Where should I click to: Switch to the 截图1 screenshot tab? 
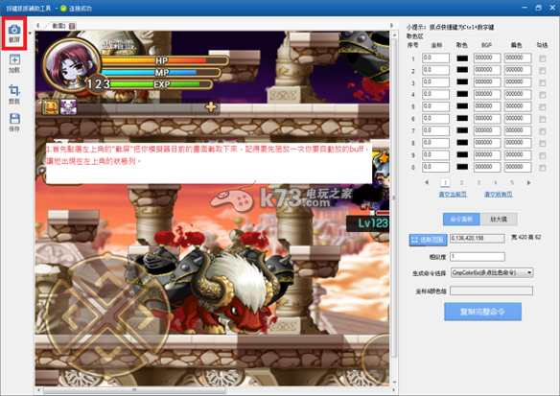(58, 26)
